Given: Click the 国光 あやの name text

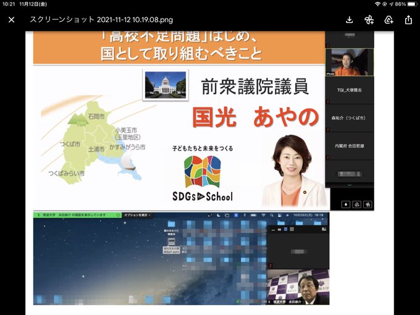Looking at the screenshot, I should [x=256, y=117].
